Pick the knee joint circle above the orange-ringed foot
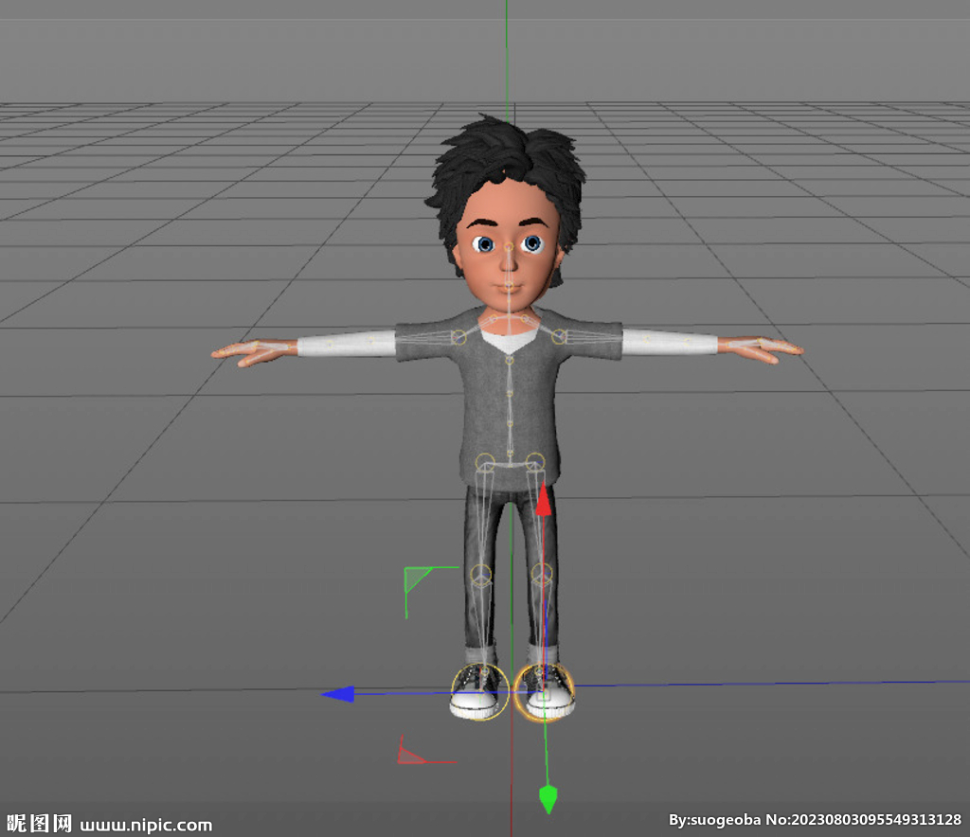Viewport: 970px width, 837px height. point(542,575)
